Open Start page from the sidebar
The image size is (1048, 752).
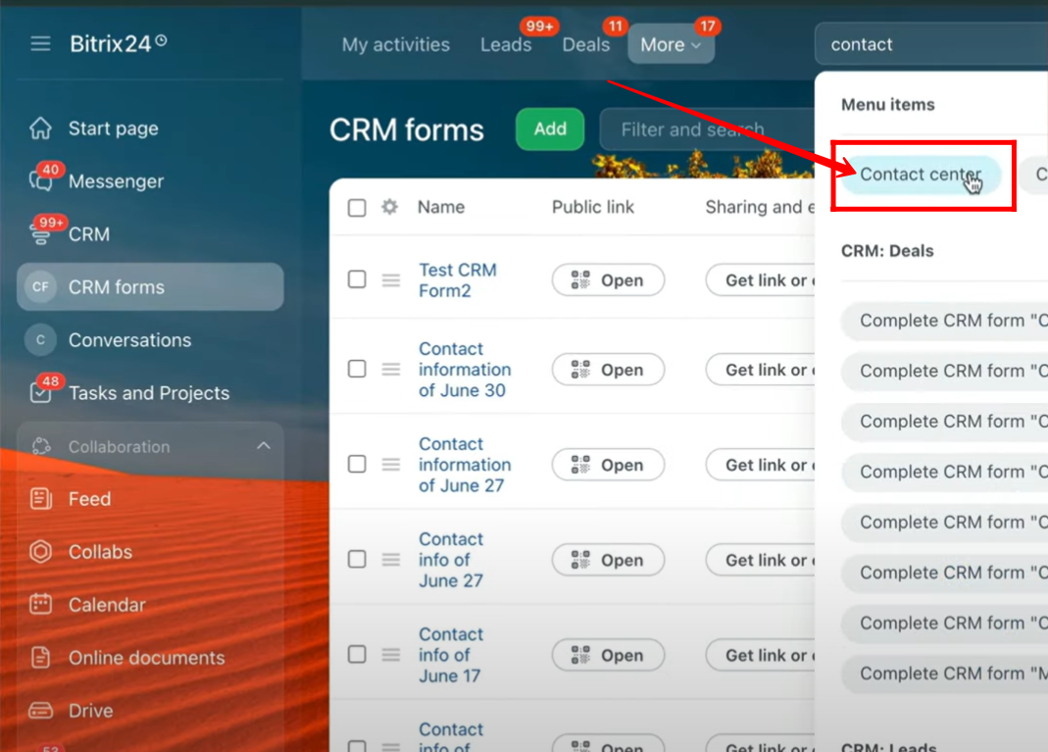click(113, 128)
